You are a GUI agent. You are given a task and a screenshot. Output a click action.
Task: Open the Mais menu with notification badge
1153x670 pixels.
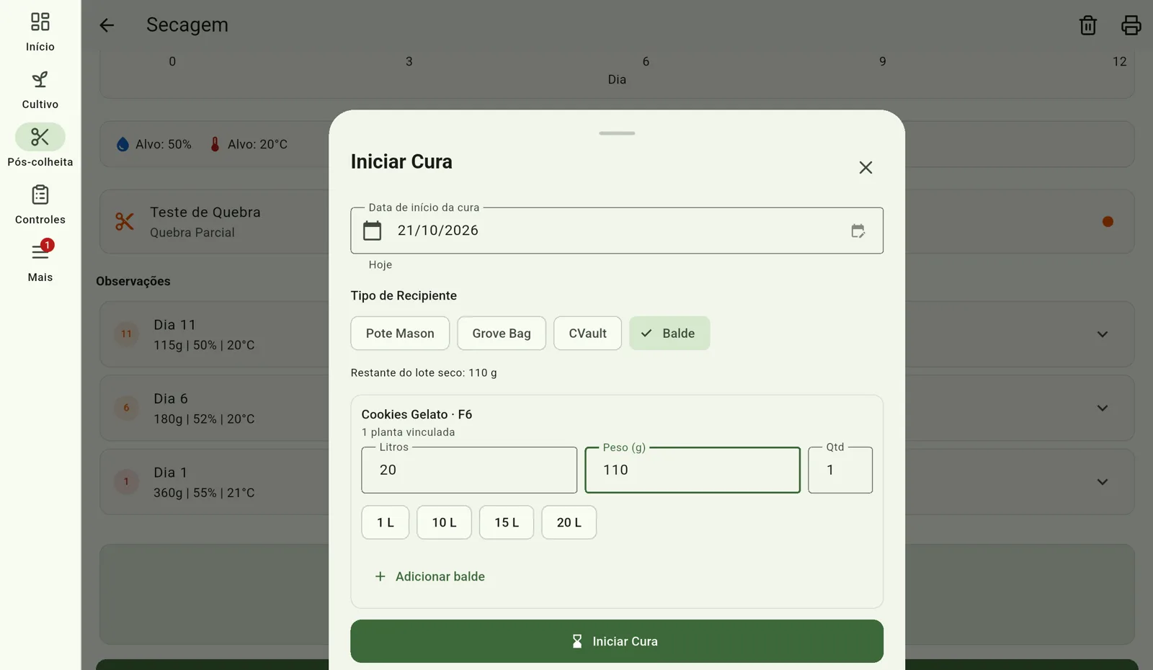pos(41,251)
